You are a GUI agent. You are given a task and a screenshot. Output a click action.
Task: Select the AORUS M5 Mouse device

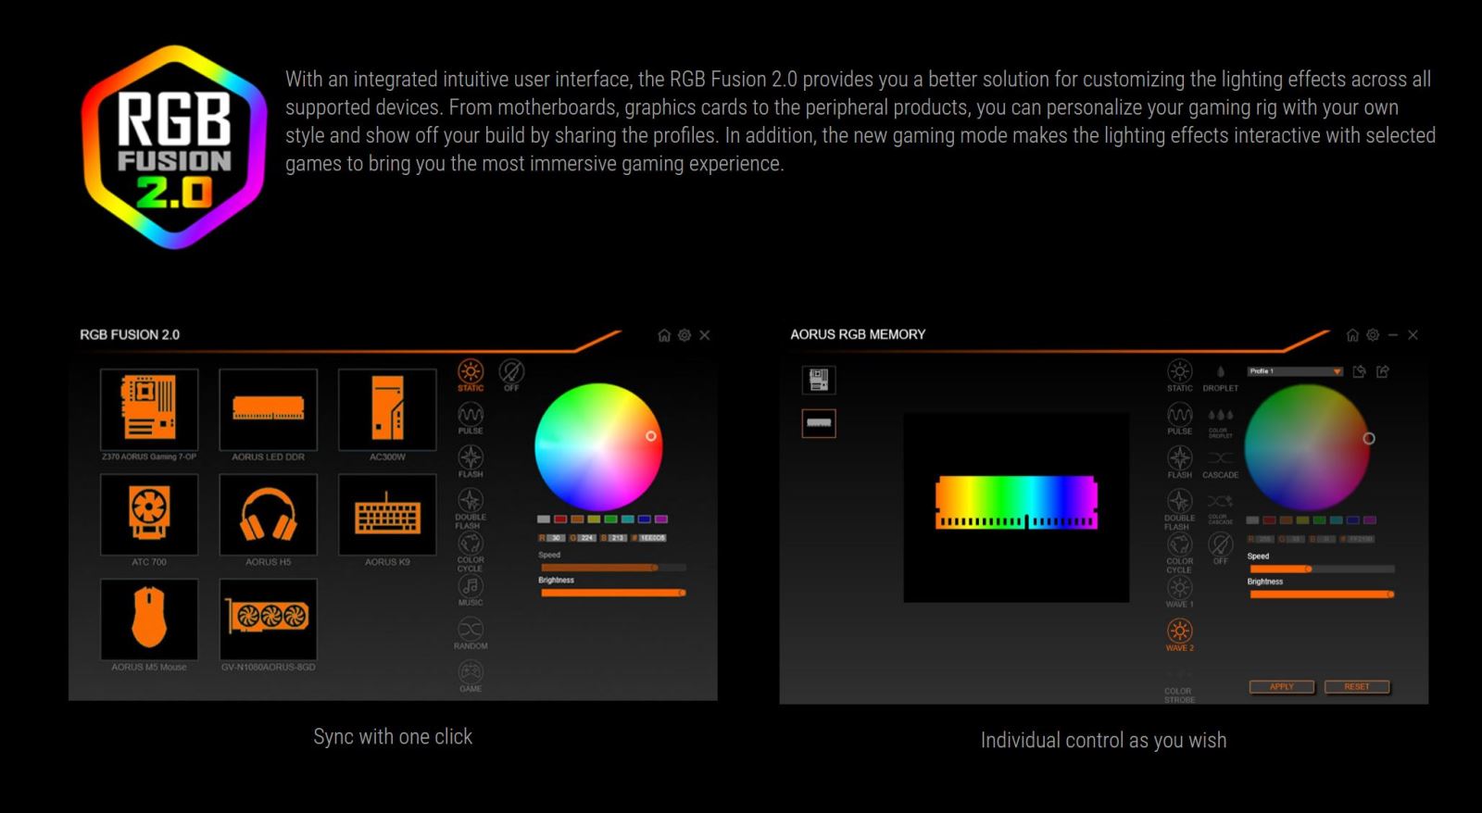(149, 619)
